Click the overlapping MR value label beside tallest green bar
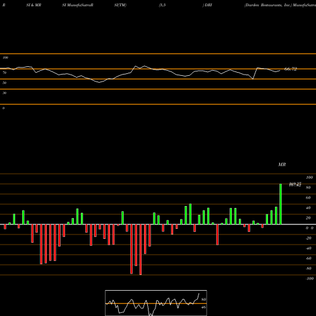This screenshot has width=316, height=316. coord(295,185)
